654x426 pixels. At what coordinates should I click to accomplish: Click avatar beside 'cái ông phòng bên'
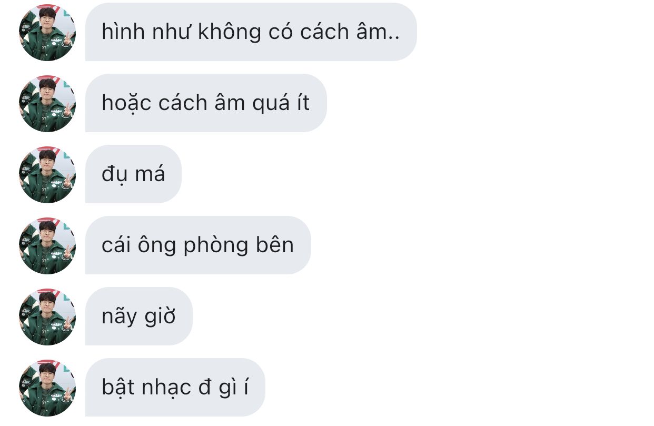[47, 245]
